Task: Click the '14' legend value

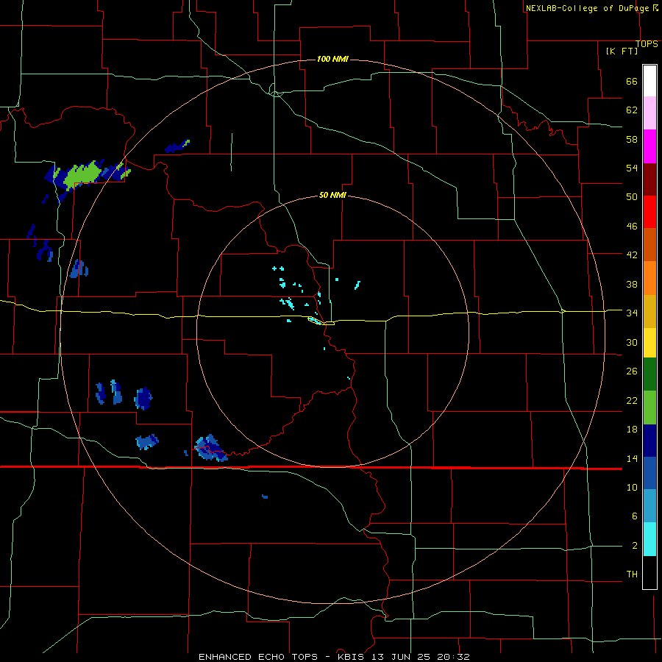Action: [x=632, y=458]
